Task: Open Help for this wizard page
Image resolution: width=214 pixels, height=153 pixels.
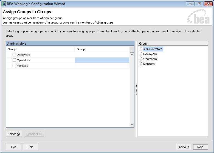Action: [x=30, y=147]
